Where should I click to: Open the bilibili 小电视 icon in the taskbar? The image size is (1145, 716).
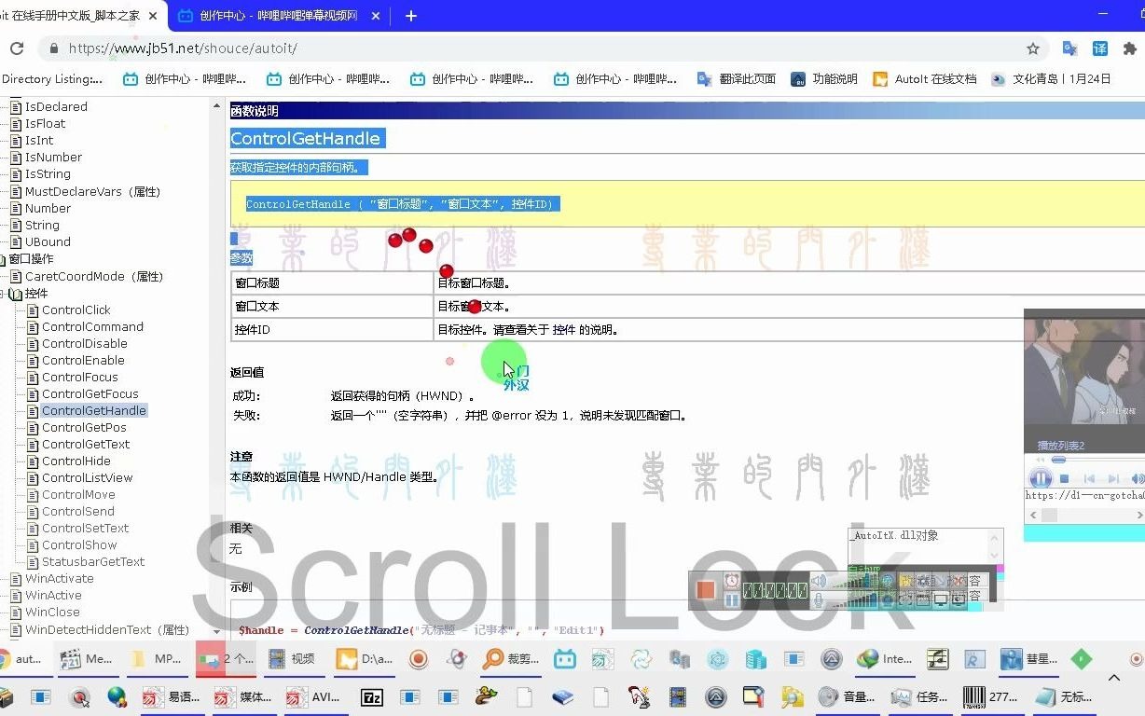point(564,659)
